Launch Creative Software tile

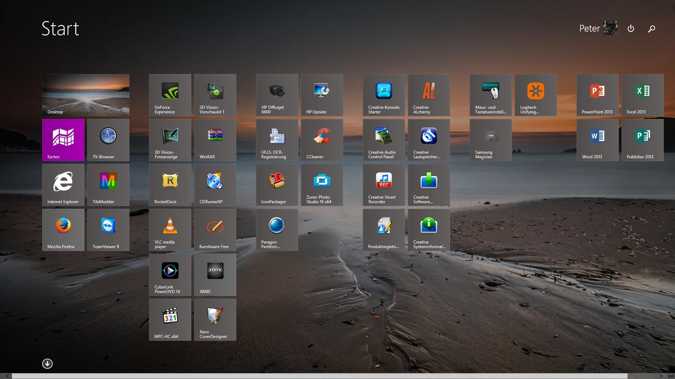(429, 185)
